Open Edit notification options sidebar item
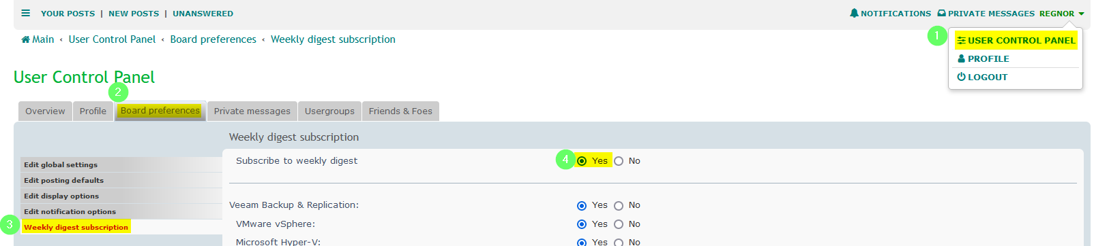 70,211
